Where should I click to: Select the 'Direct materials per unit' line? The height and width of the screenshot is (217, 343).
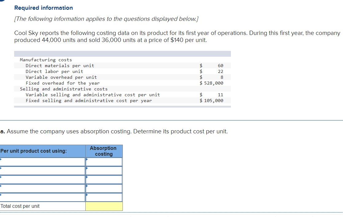point(60,65)
